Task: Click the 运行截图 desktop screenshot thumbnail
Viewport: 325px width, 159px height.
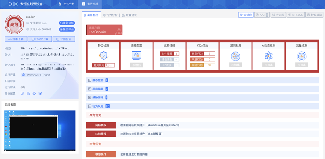Action: pyautogui.click(x=39, y=130)
